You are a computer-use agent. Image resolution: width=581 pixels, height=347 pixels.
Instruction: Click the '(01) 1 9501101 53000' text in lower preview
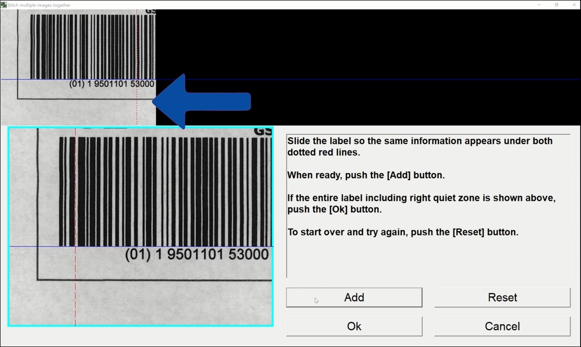tap(197, 255)
